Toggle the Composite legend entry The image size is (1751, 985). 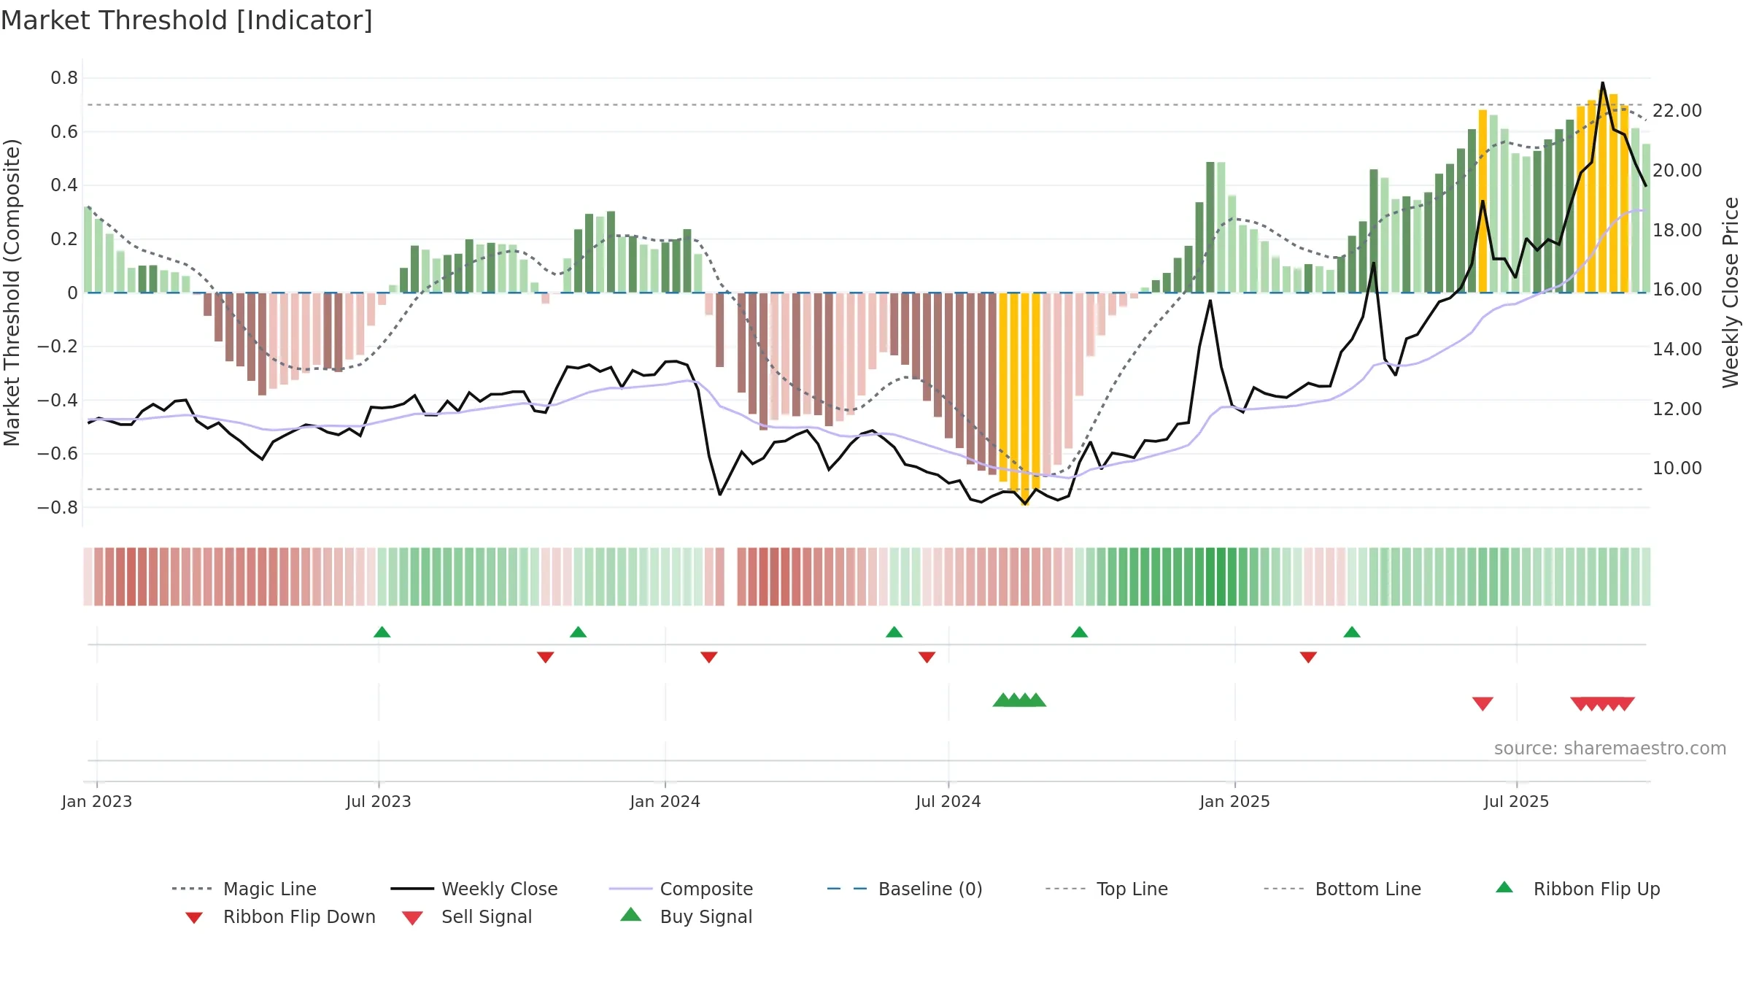pos(681,889)
